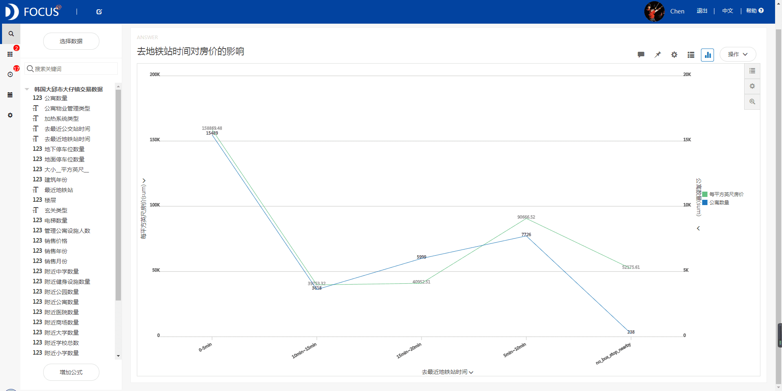This screenshot has height=391, width=782.
Task: Switch to table list view icon
Action: tap(691, 55)
